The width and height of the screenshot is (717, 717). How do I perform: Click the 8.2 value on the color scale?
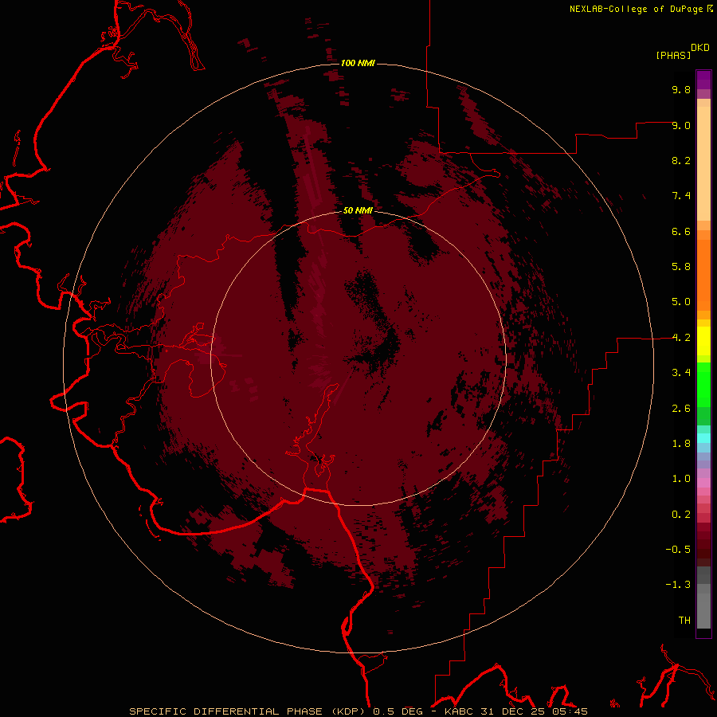pyautogui.click(x=681, y=160)
